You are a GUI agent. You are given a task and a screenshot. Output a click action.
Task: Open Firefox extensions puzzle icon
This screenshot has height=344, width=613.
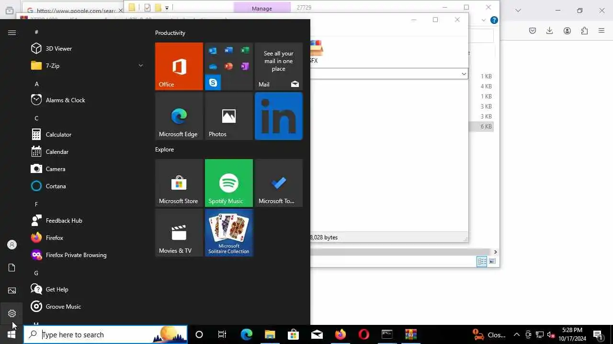tap(584, 31)
